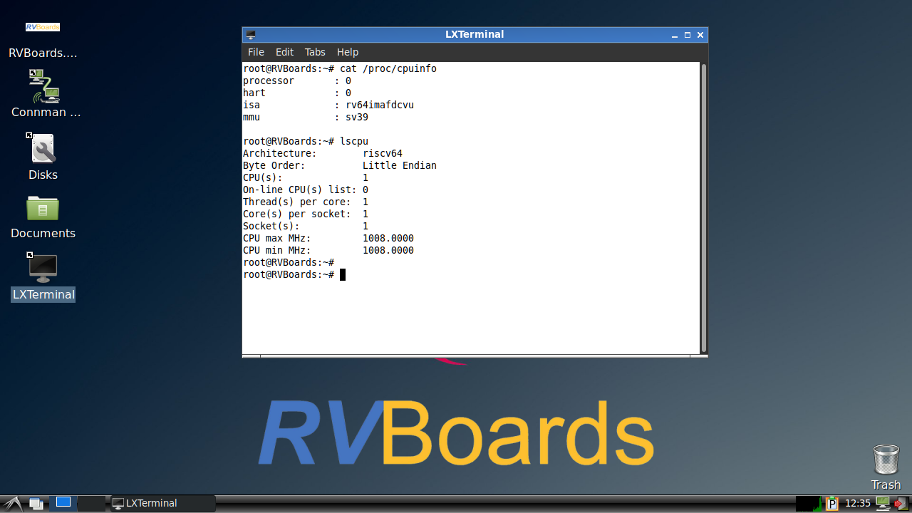Open the clipboard manager tray icon
Image resolution: width=912 pixels, height=513 pixels.
[831, 504]
